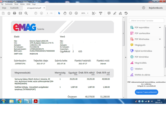Click the Ingyenes 7 napos próbaverzió button
This screenshot has width=166, height=130.
click(146, 92)
